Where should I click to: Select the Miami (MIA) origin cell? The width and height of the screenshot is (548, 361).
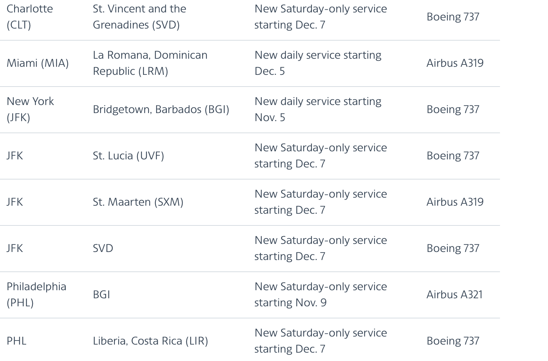click(x=38, y=63)
